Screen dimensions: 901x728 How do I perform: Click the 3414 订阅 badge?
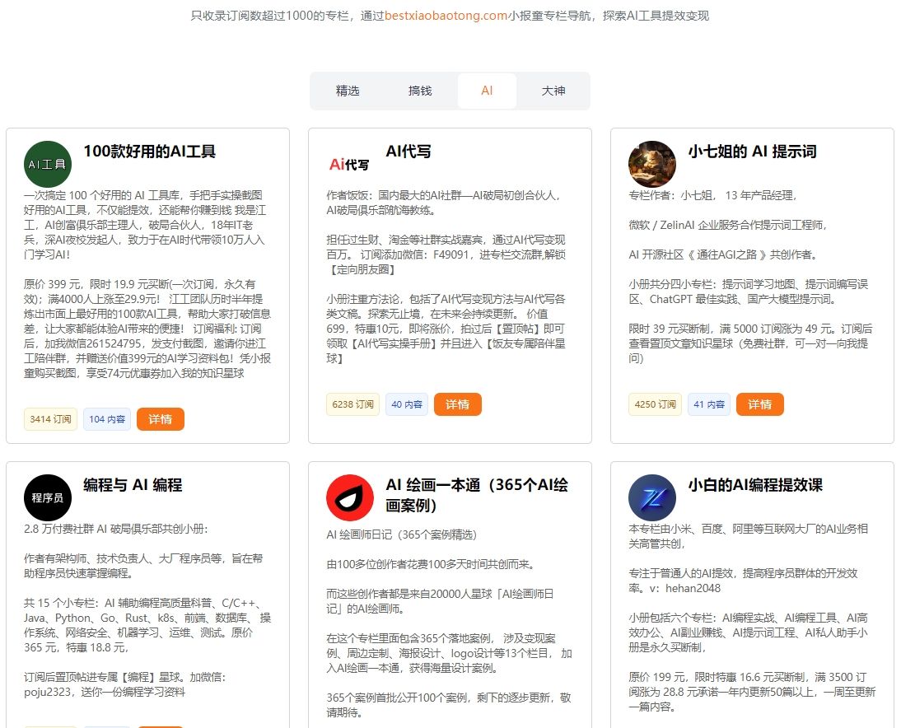click(x=49, y=419)
